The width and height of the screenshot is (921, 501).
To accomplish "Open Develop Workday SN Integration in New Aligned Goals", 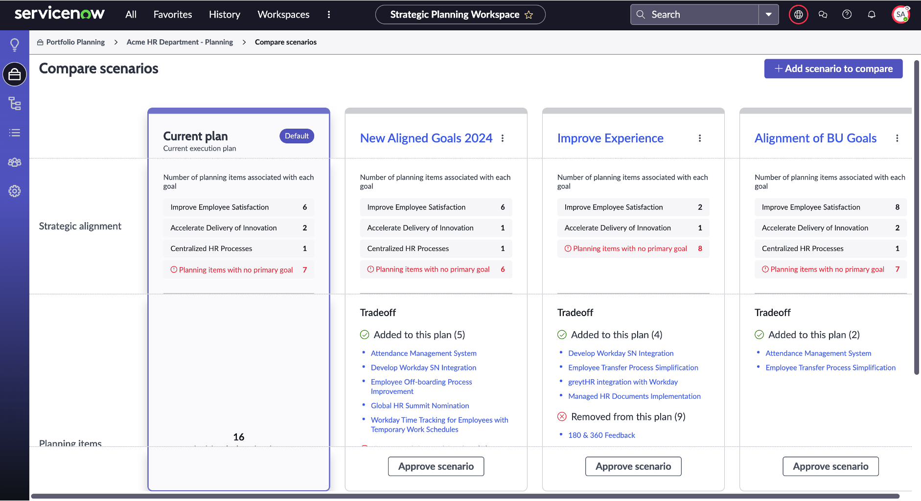I will [x=423, y=367].
